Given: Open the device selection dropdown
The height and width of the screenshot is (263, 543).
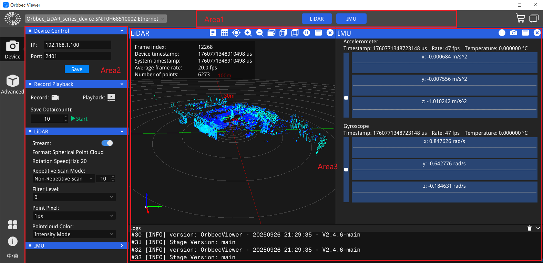Looking at the screenshot, I should pos(96,19).
